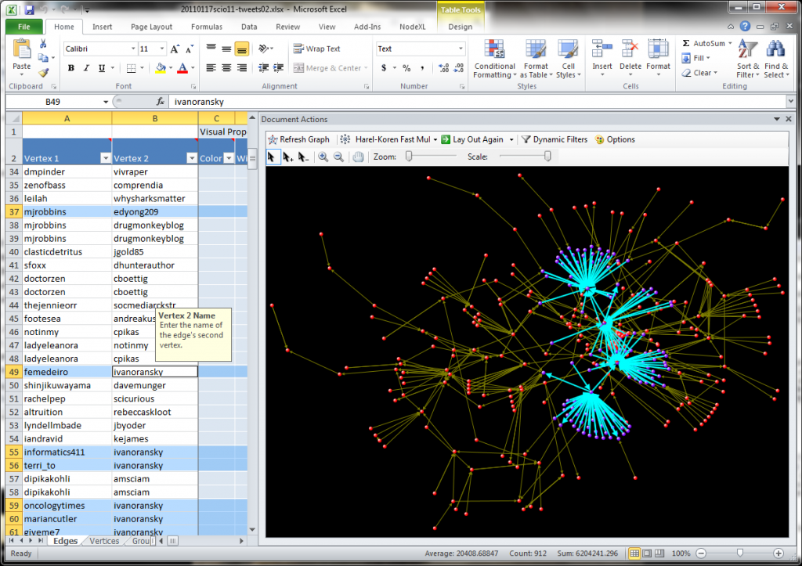The image size is (802, 566).
Task: Toggle Underline formatting
Action: click(x=101, y=68)
